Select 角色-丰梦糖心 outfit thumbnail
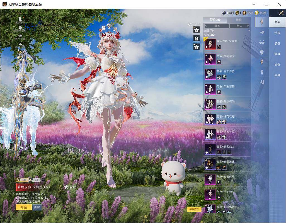286x223 pixels. point(210,194)
